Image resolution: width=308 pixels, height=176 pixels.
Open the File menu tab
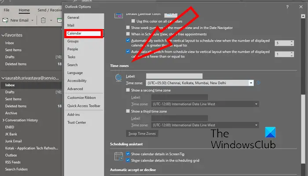[7, 10]
